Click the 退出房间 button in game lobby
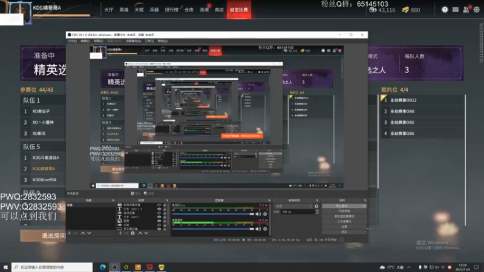484x272 pixels. [x=43, y=236]
